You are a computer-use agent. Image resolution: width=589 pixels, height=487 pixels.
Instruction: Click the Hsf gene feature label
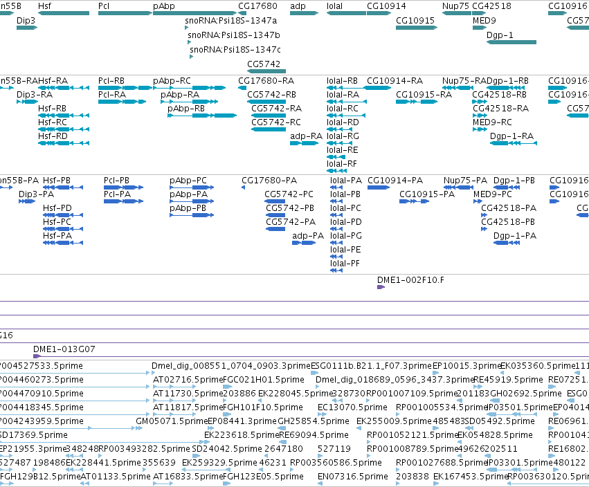click(44, 6)
